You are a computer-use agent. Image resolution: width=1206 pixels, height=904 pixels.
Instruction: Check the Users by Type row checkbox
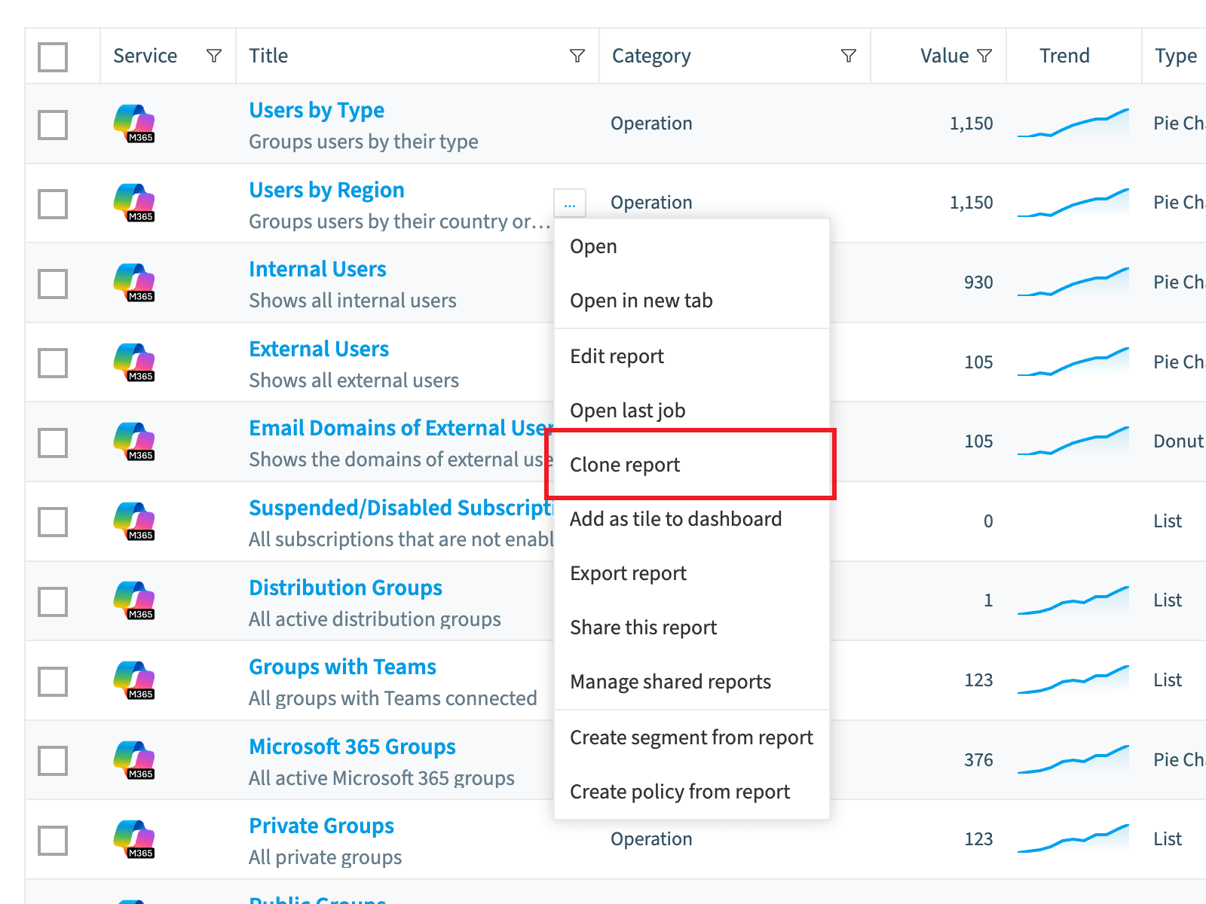[x=53, y=124]
